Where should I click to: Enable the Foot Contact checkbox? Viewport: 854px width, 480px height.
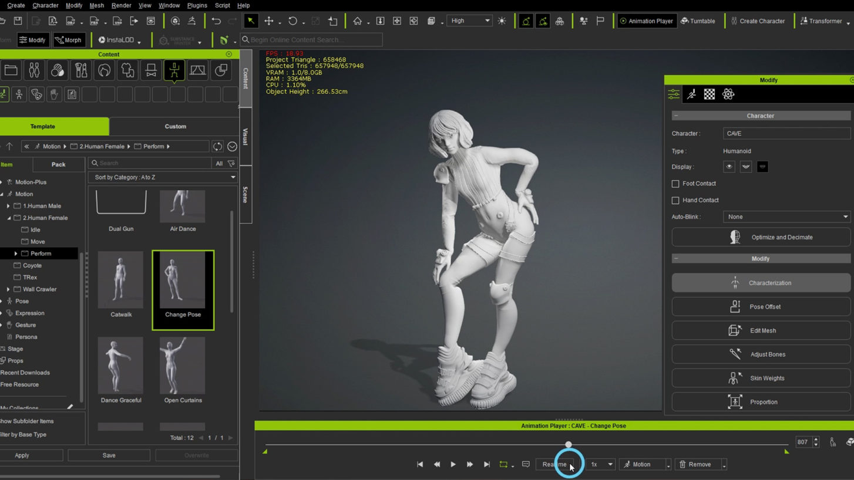point(675,184)
